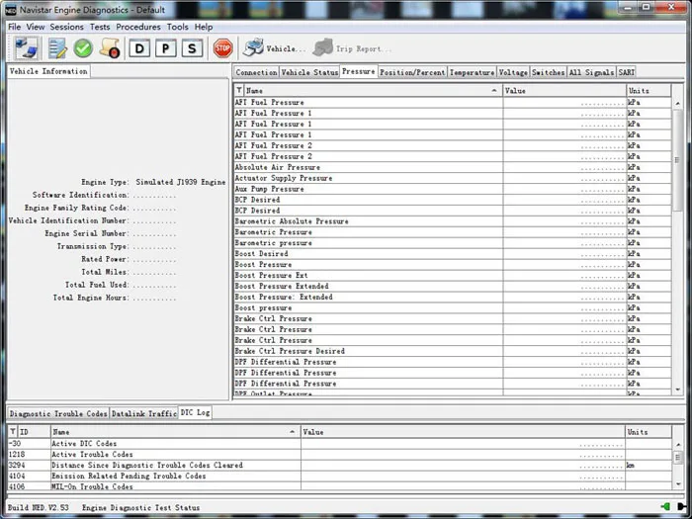Click Value column header in DTC Log table
The image size is (692, 519).
(463, 432)
